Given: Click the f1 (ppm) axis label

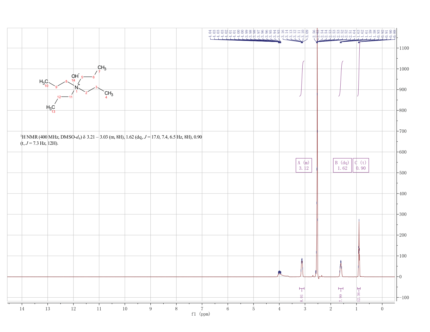Looking at the screenshot, I should click(201, 314).
